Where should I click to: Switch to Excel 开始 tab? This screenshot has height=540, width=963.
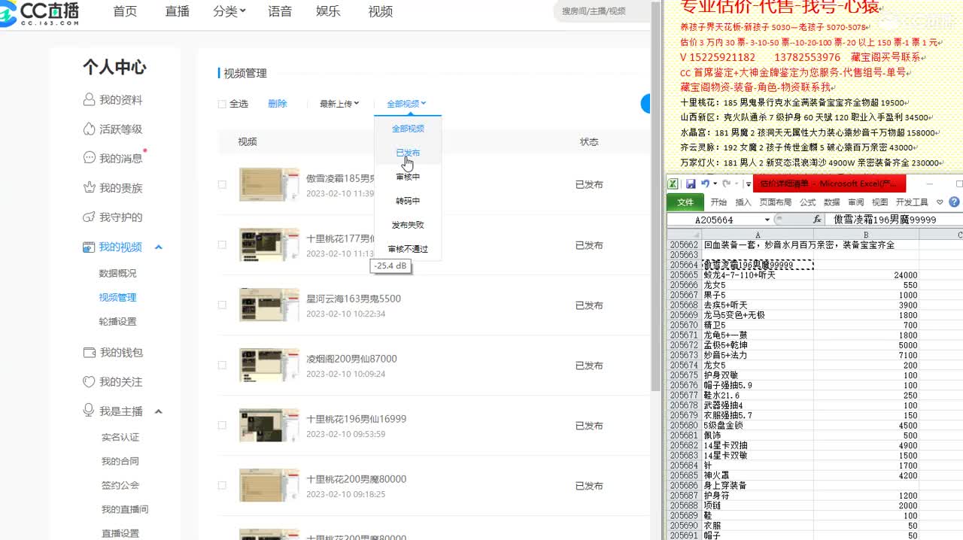tap(718, 202)
